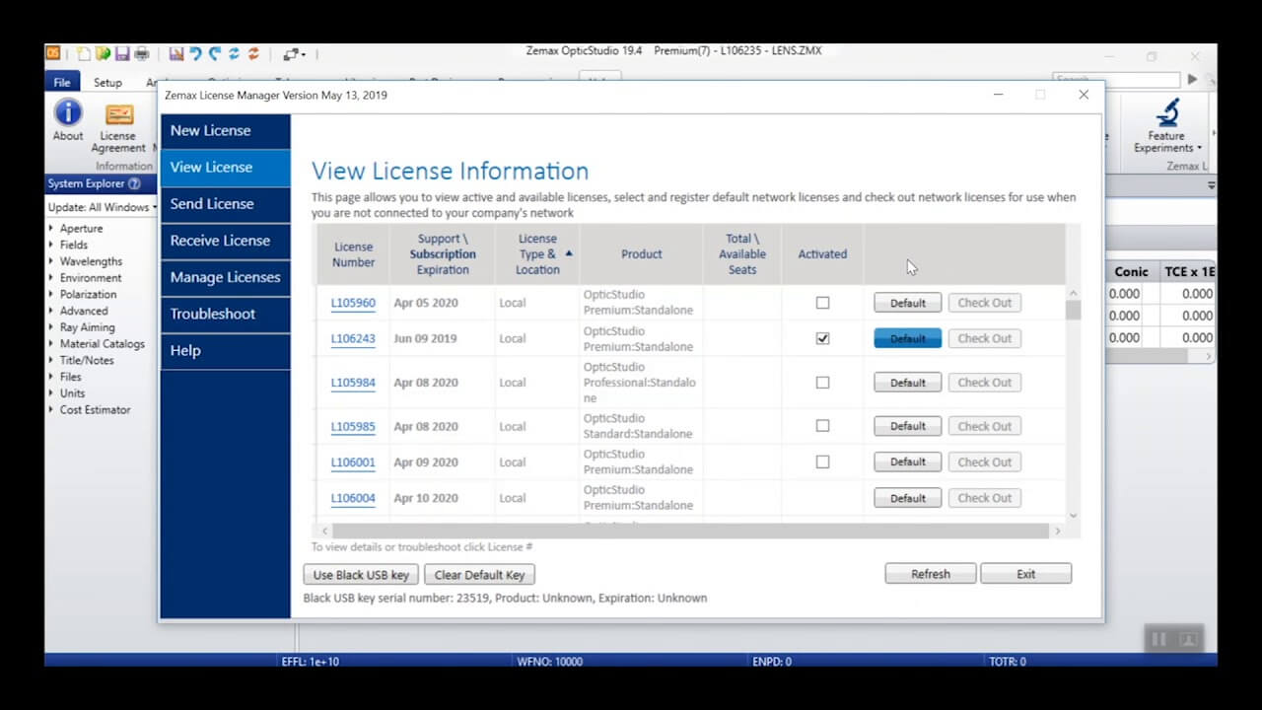The image size is (1262, 710).
Task: Click license table vertical scrollbar thumb
Action: (x=1073, y=310)
